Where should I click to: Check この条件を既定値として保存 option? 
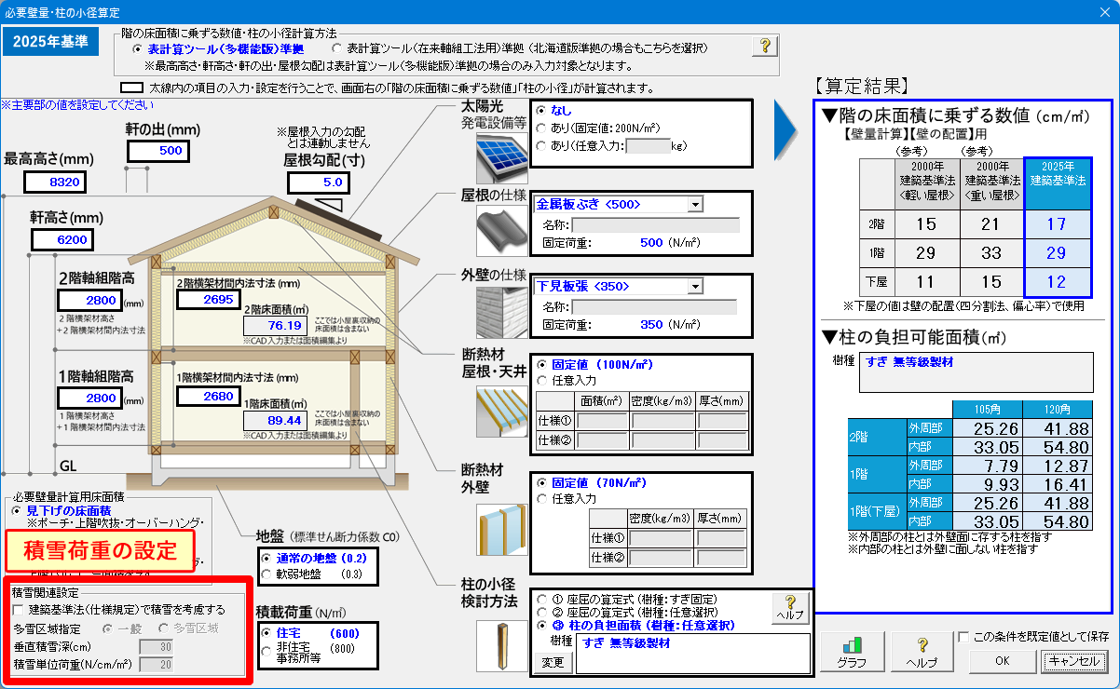[964, 638]
